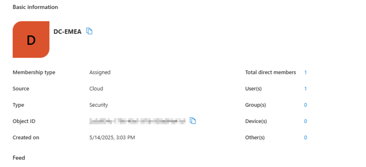Click the Created on date value
The height and width of the screenshot is (167, 366).
click(x=113, y=138)
